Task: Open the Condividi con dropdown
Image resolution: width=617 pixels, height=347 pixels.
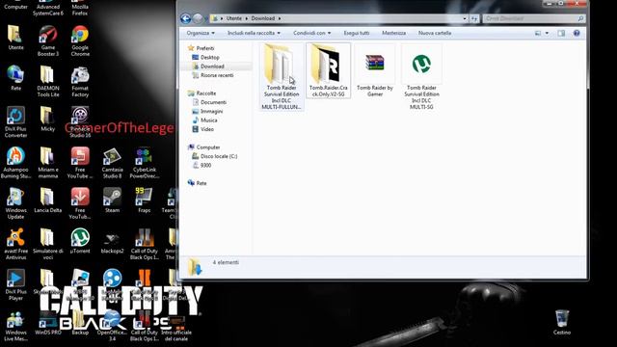Action: click(x=312, y=33)
